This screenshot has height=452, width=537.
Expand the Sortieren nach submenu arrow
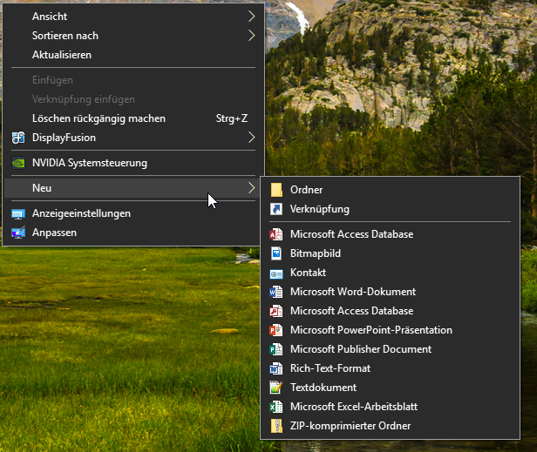252,35
